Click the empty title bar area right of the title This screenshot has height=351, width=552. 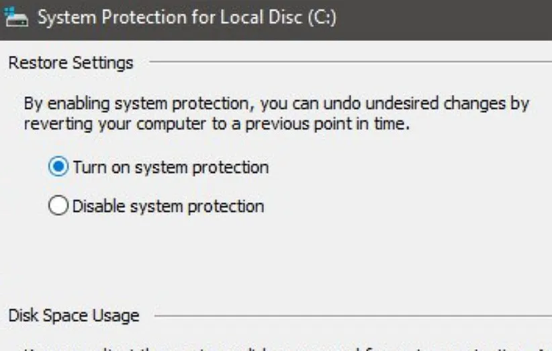443,17
